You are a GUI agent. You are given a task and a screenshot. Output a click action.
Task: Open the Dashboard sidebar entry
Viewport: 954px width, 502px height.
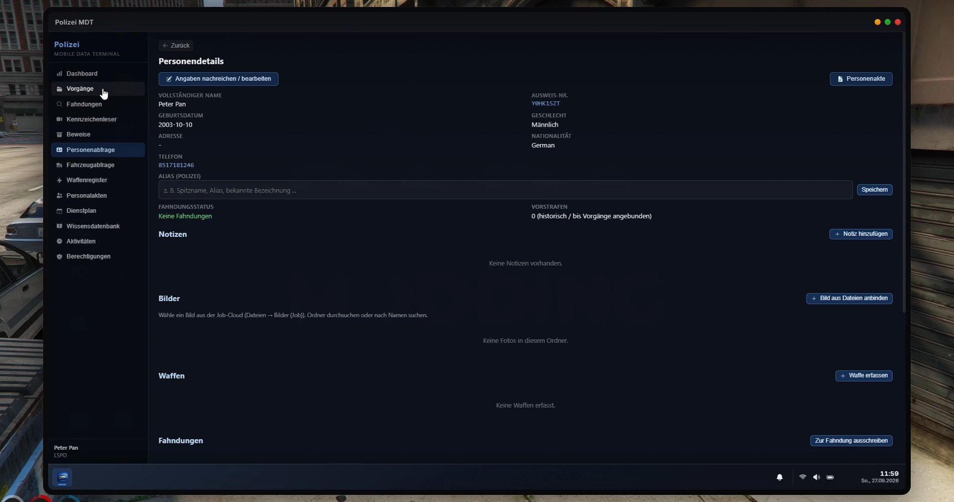pyautogui.click(x=98, y=73)
